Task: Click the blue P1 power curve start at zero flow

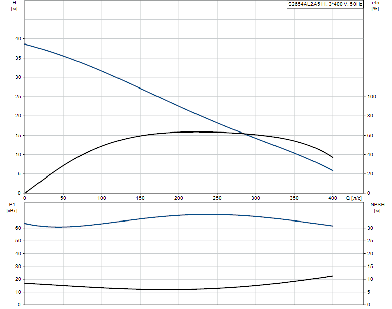Action: (x=25, y=224)
